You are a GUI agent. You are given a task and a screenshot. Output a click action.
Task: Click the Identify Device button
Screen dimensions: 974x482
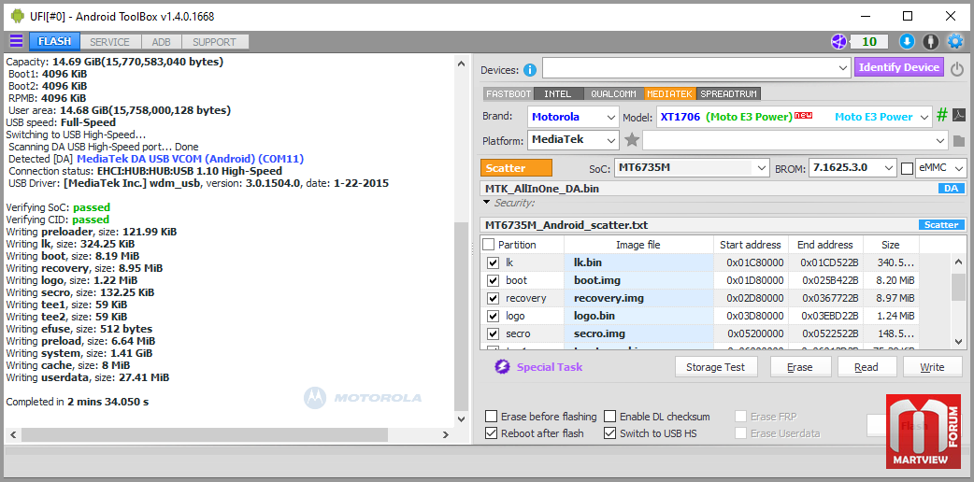coord(899,67)
